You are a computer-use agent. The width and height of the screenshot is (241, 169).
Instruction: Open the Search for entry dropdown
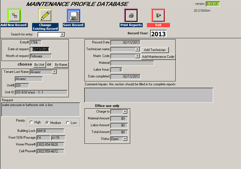(62, 35)
